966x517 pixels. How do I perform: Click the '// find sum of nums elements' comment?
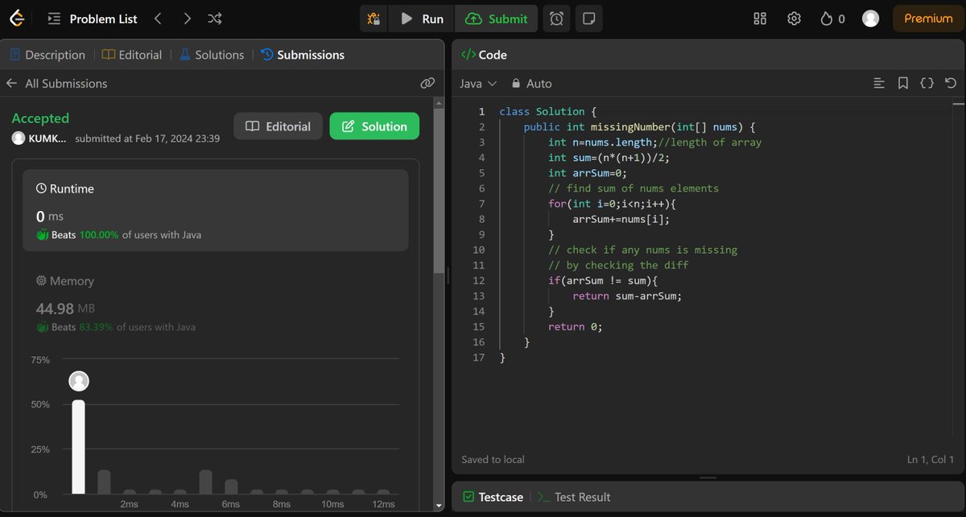coord(634,188)
